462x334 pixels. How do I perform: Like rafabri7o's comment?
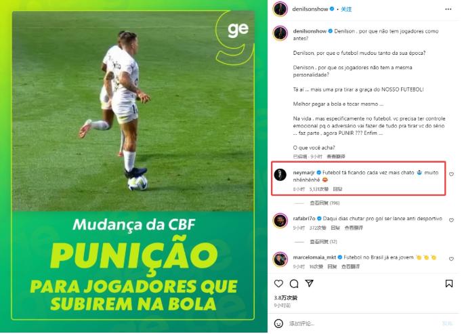click(x=451, y=220)
